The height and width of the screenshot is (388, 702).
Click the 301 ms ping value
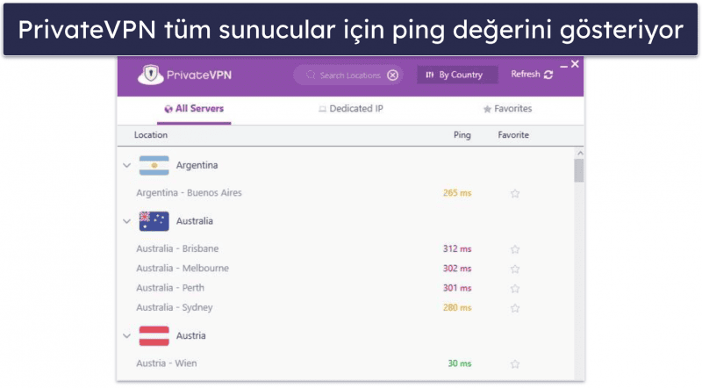pos(457,288)
